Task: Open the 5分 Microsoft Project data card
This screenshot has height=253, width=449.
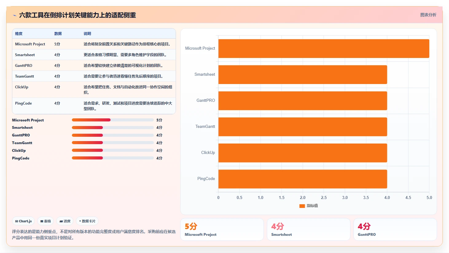Action: (x=222, y=229)
